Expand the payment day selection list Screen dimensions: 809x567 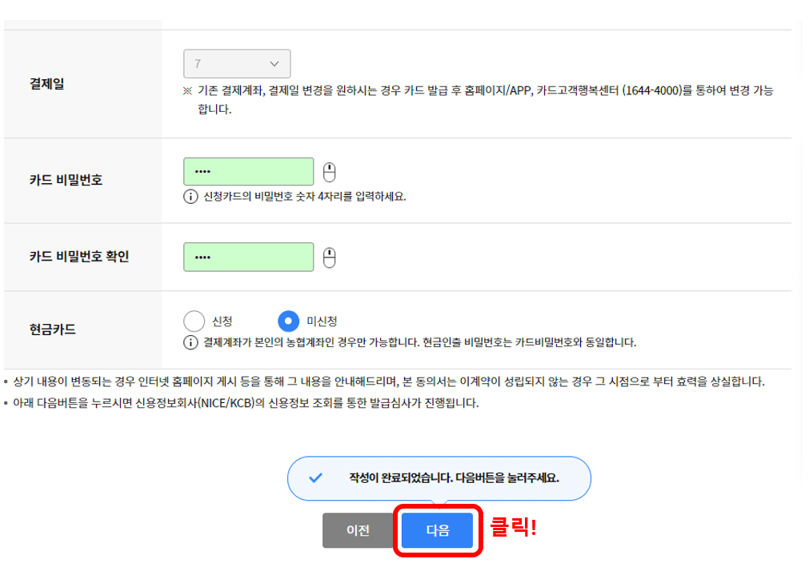(237, 63)
